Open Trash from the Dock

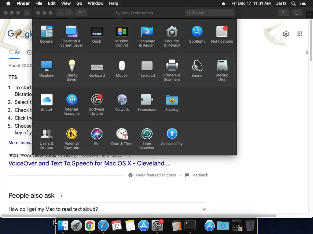pos(250,225)
